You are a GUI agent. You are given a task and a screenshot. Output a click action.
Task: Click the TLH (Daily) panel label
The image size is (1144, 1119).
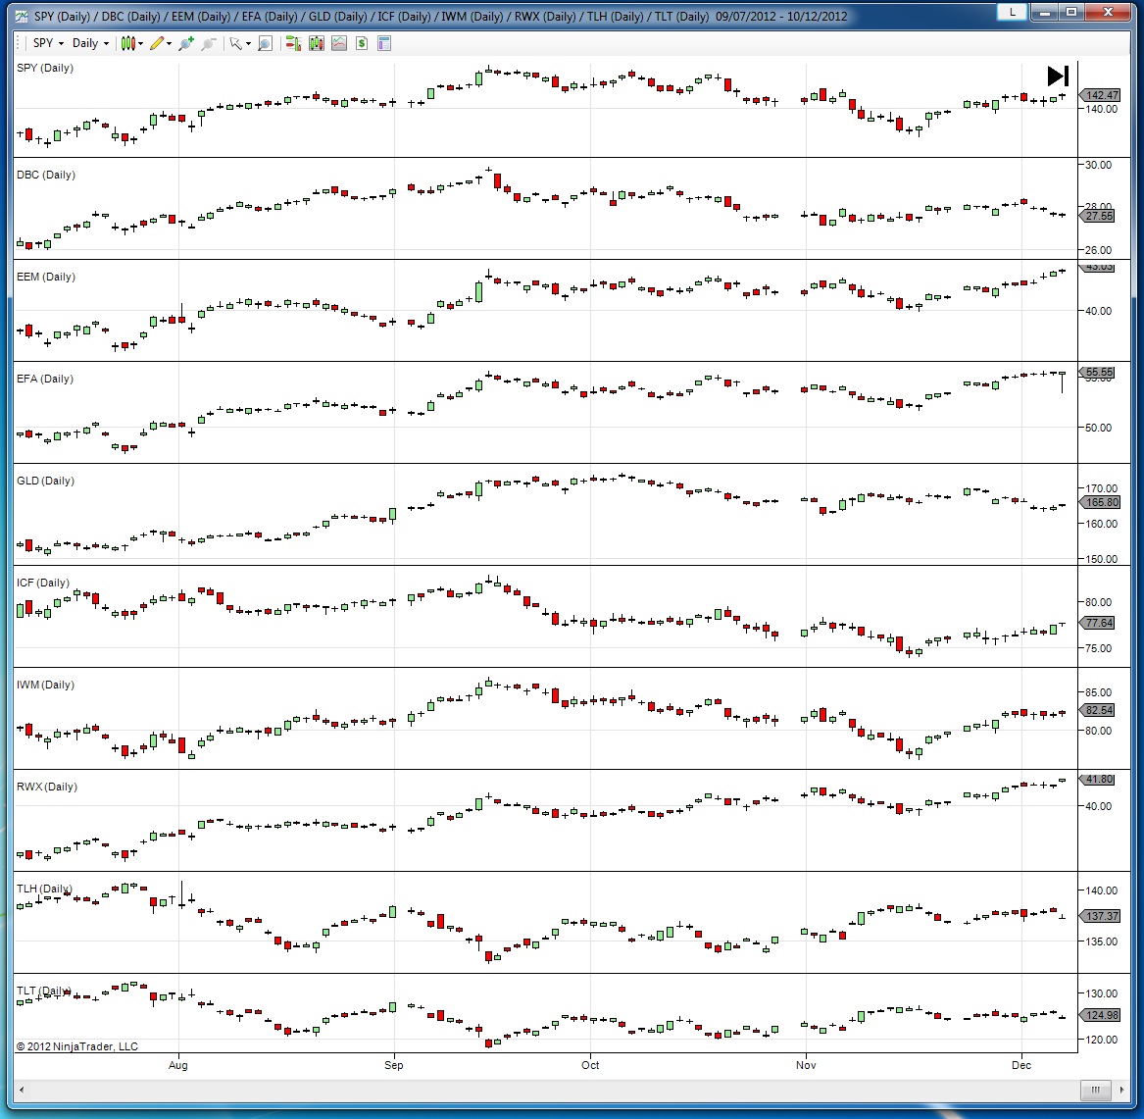tap(44, 890)
